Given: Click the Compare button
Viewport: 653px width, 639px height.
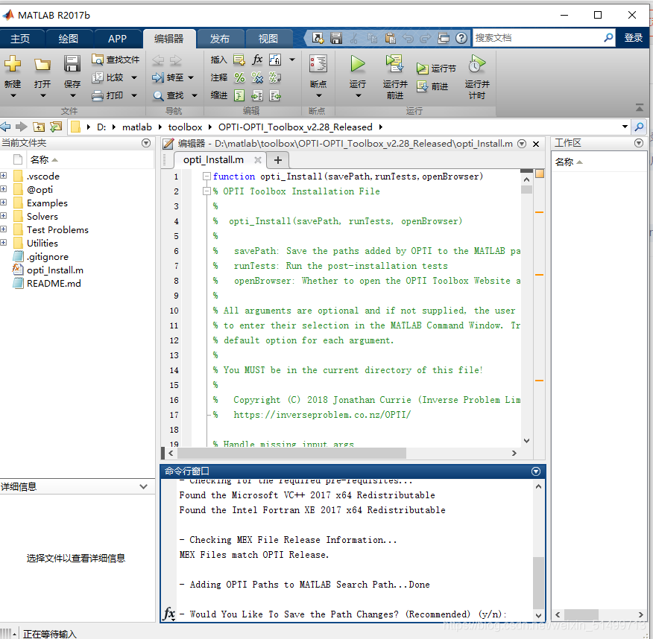Looking at the screenshot, I should click(108, 77).
